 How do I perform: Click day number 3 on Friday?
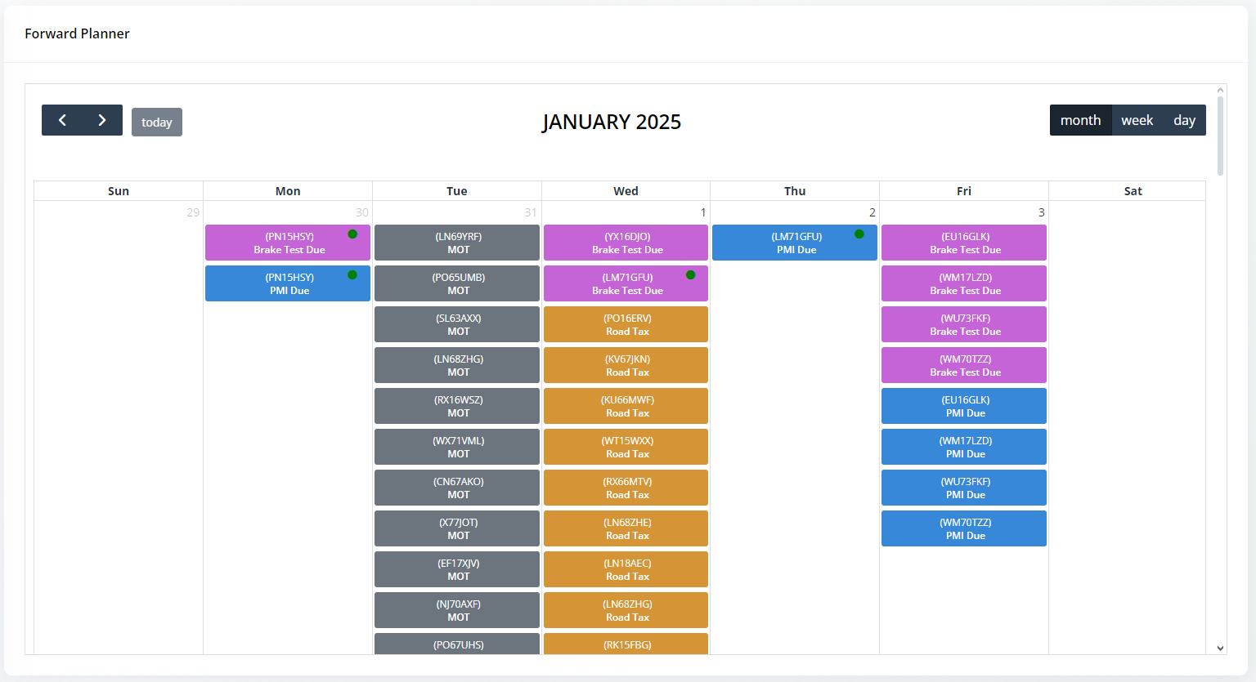pyautogui.click(x=1041, y=212)
